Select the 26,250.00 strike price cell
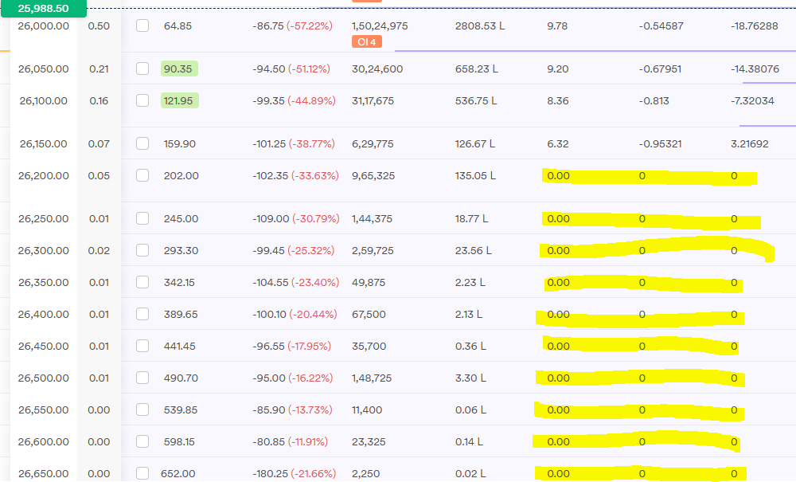Image resolution: width=796 pixels, height=482 pixels. tap(44, 218)
